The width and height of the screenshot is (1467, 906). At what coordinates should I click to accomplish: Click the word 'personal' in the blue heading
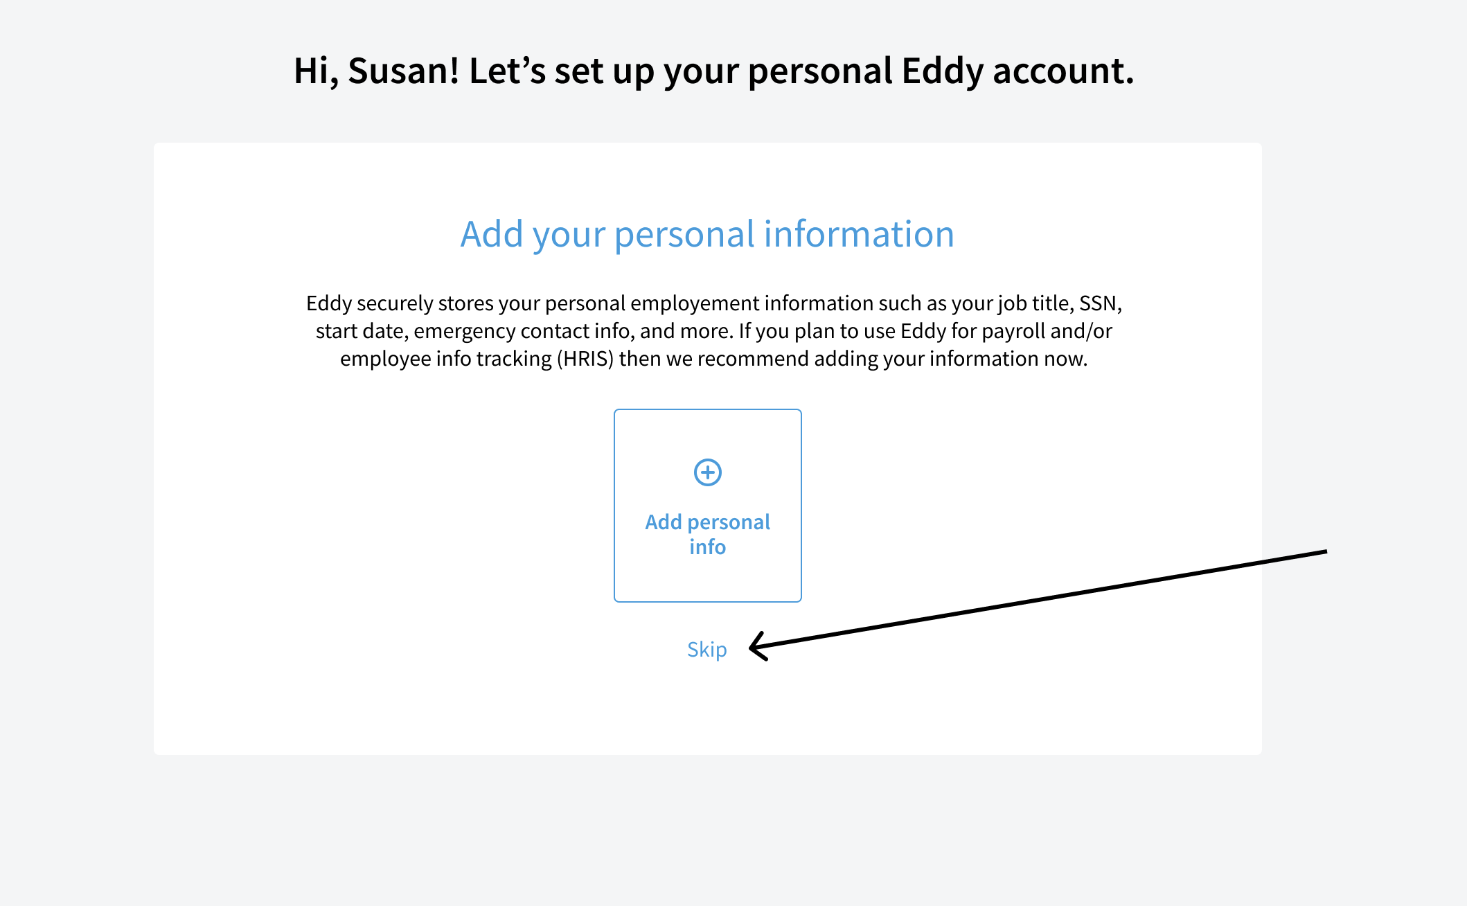(x=684, y=234)
